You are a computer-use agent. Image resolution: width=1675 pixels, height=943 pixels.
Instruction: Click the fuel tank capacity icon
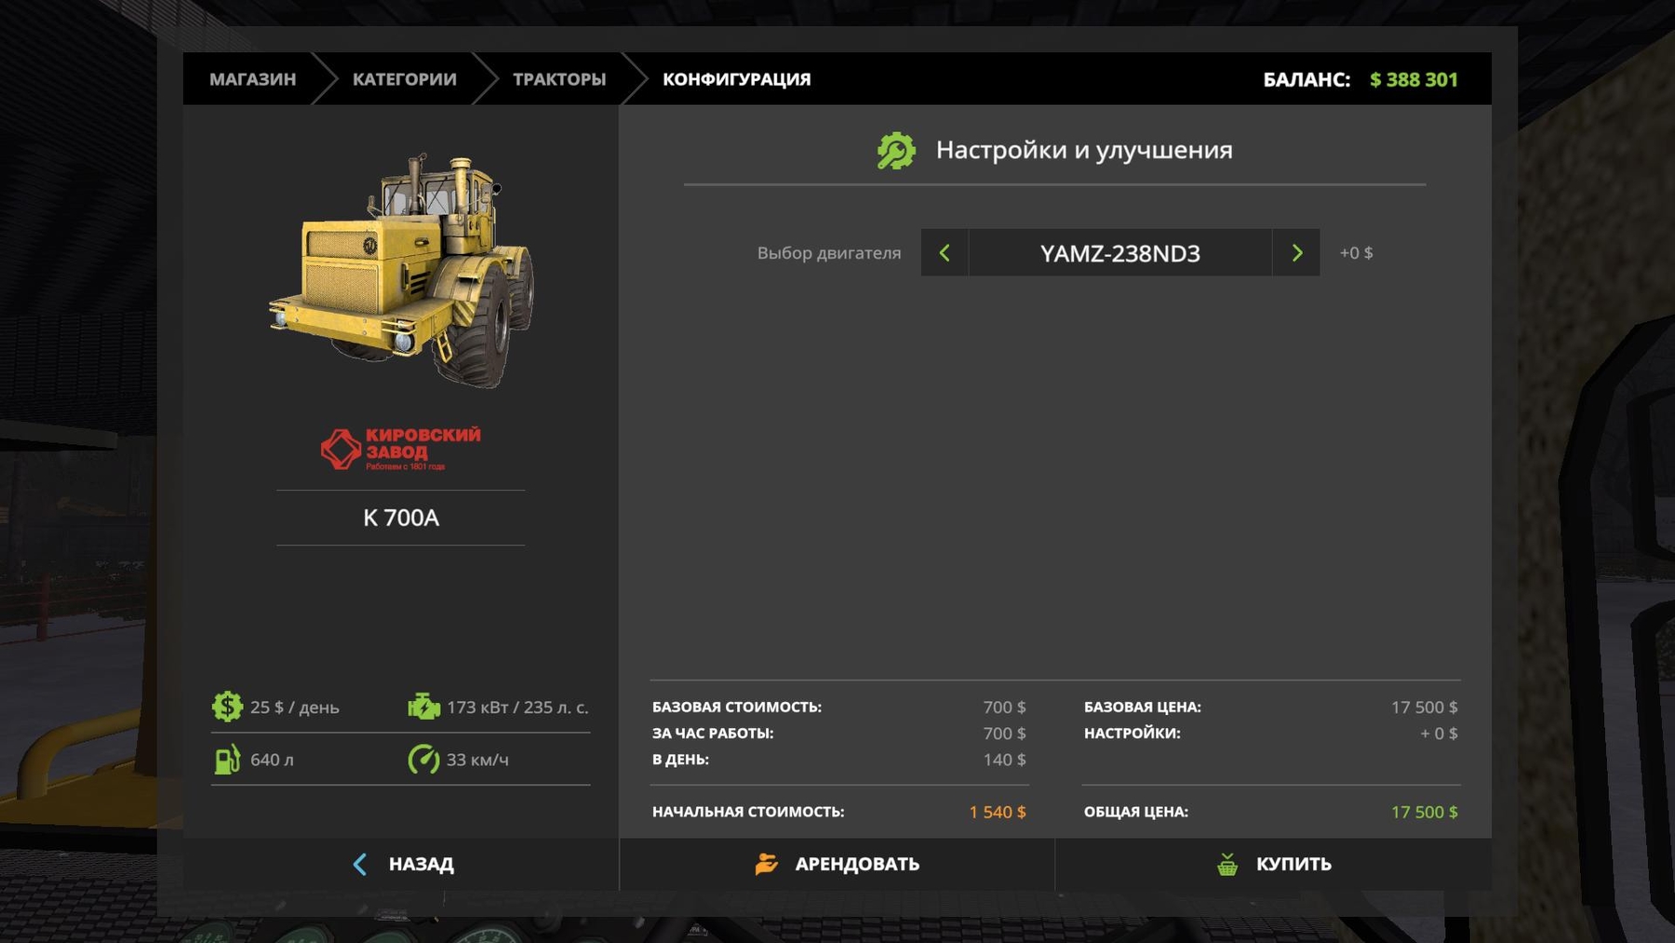click(227, 760)
